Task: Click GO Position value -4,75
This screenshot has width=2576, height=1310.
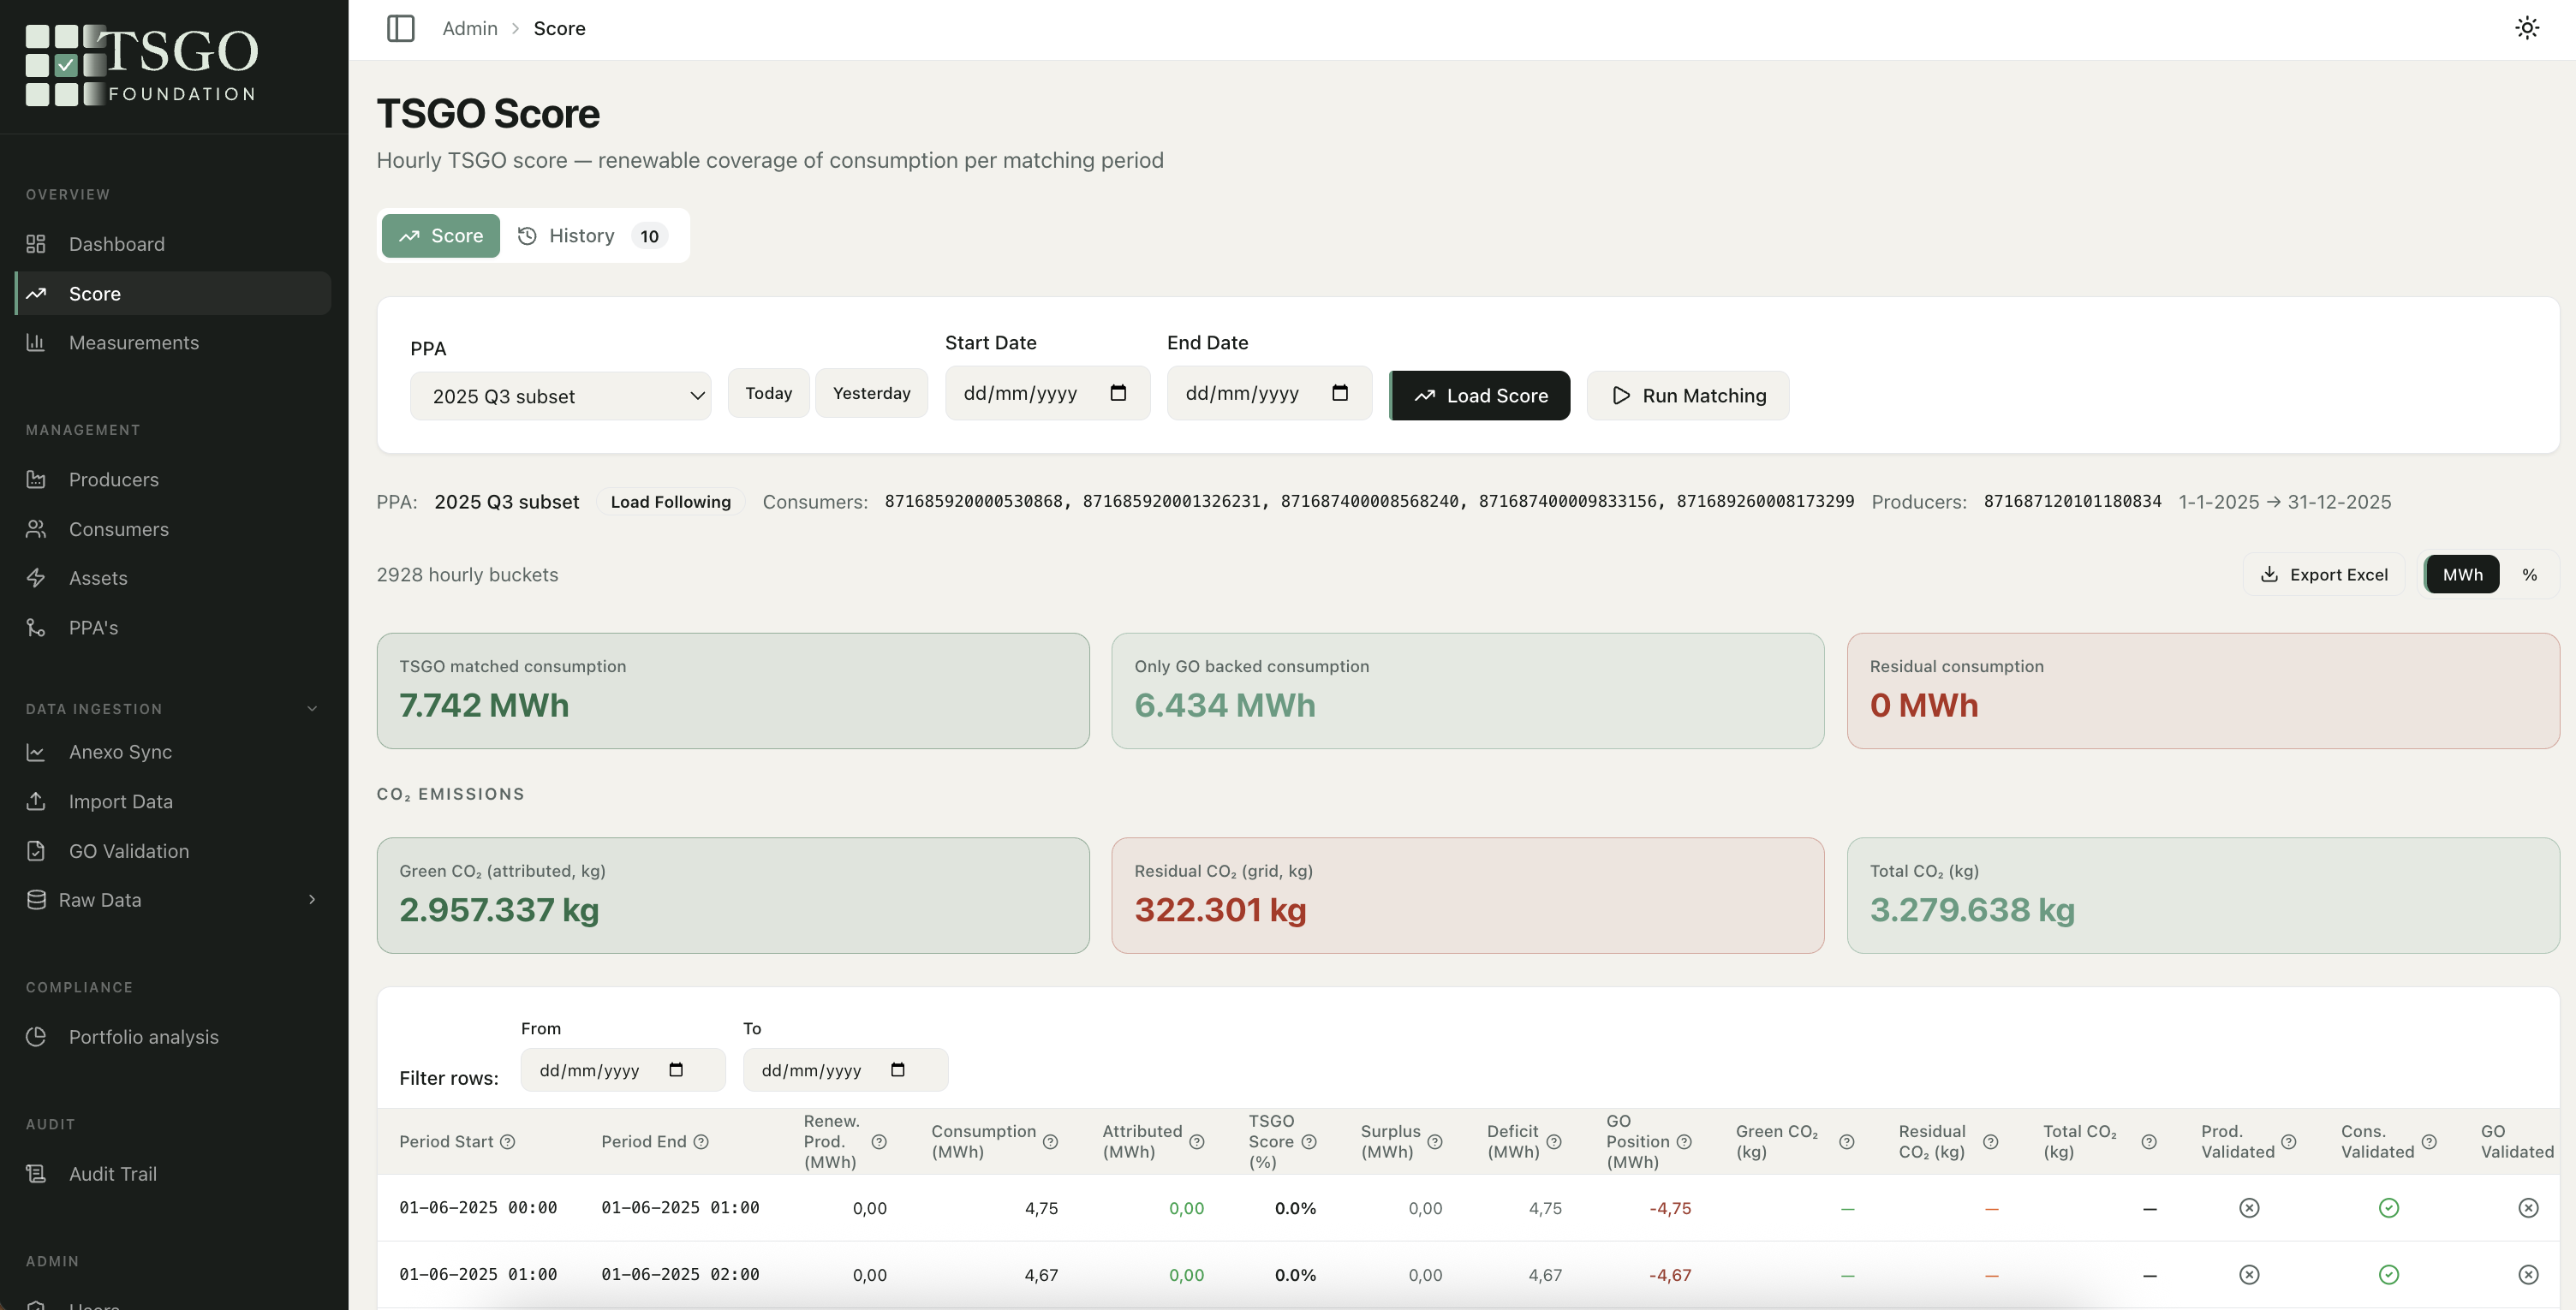Action: [1670, 1208]
